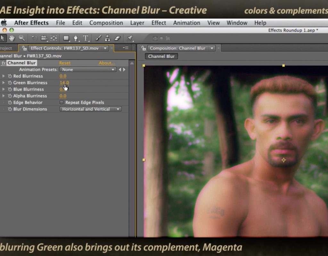The image size is (328, 256).
Task: Close the Effect Controls tab
Action: point(112,48)
